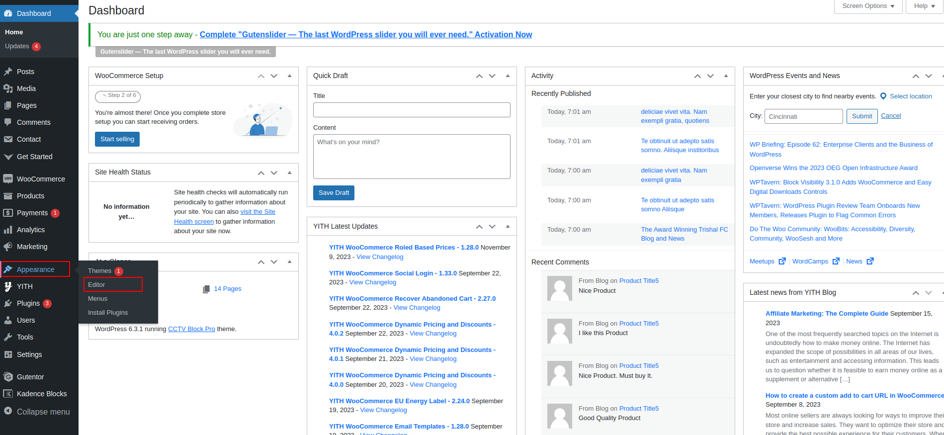Click the Content textarea in Quick Draft
The width and height of the screenshot is (944, 435).
coord(412,157)
